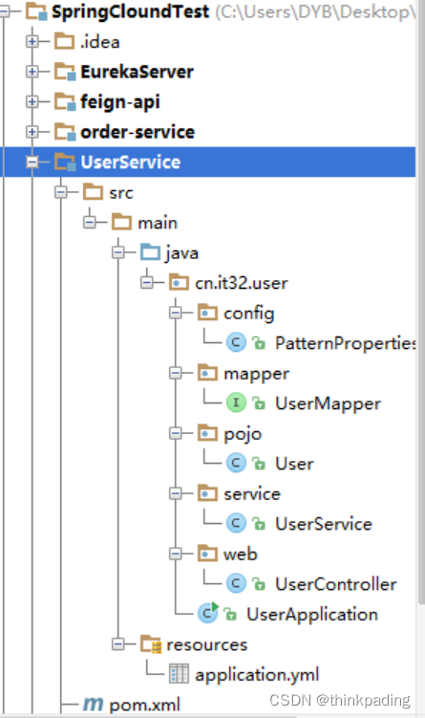Collapse the UserService module node

point(32,163)
